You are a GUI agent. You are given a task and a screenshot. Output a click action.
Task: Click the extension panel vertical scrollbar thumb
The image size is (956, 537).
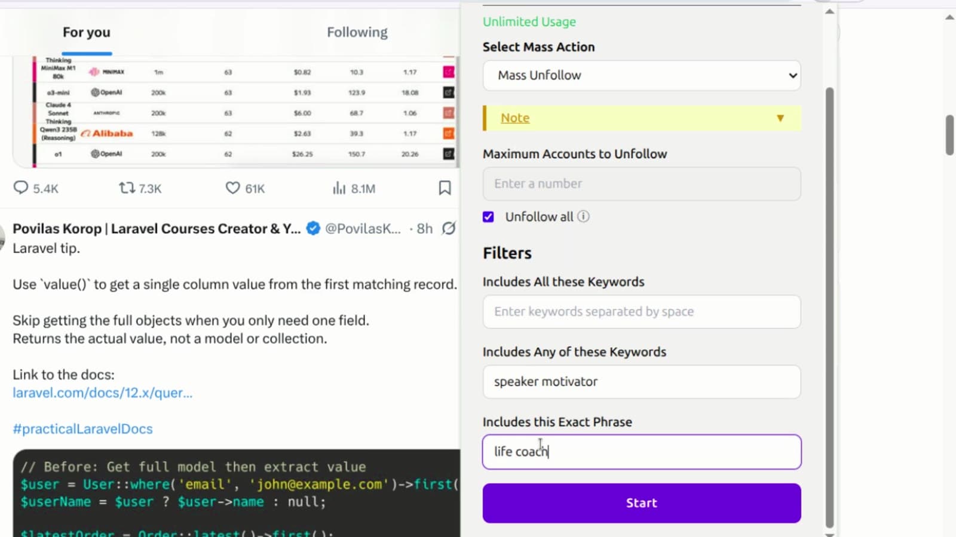(x=829, y=307)
